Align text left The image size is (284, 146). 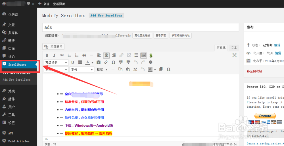pyautogui.click(x=99, y=55)
